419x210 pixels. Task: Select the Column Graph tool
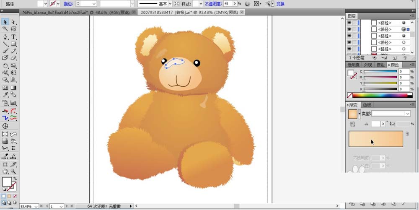(13, 103)
